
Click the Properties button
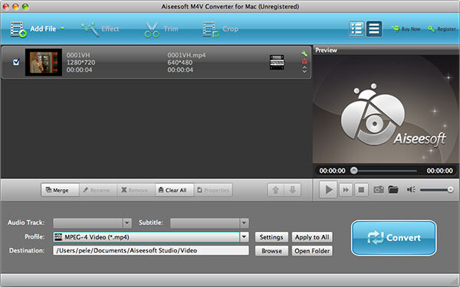pyautogui.click(x=213, y=190)
